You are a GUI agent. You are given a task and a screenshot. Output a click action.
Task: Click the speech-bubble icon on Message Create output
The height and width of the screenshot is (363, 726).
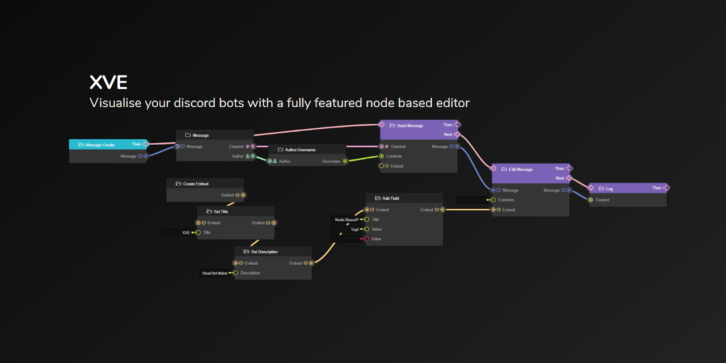(x=140, y=157)
